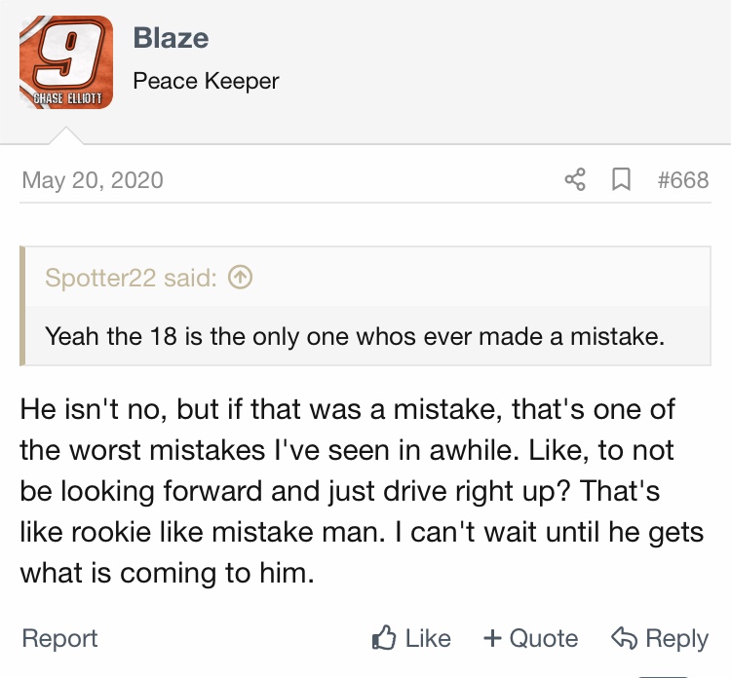Open Blaze's user profile via username
Viewport: 731px width, 678px height.
[x=171, y=38]
